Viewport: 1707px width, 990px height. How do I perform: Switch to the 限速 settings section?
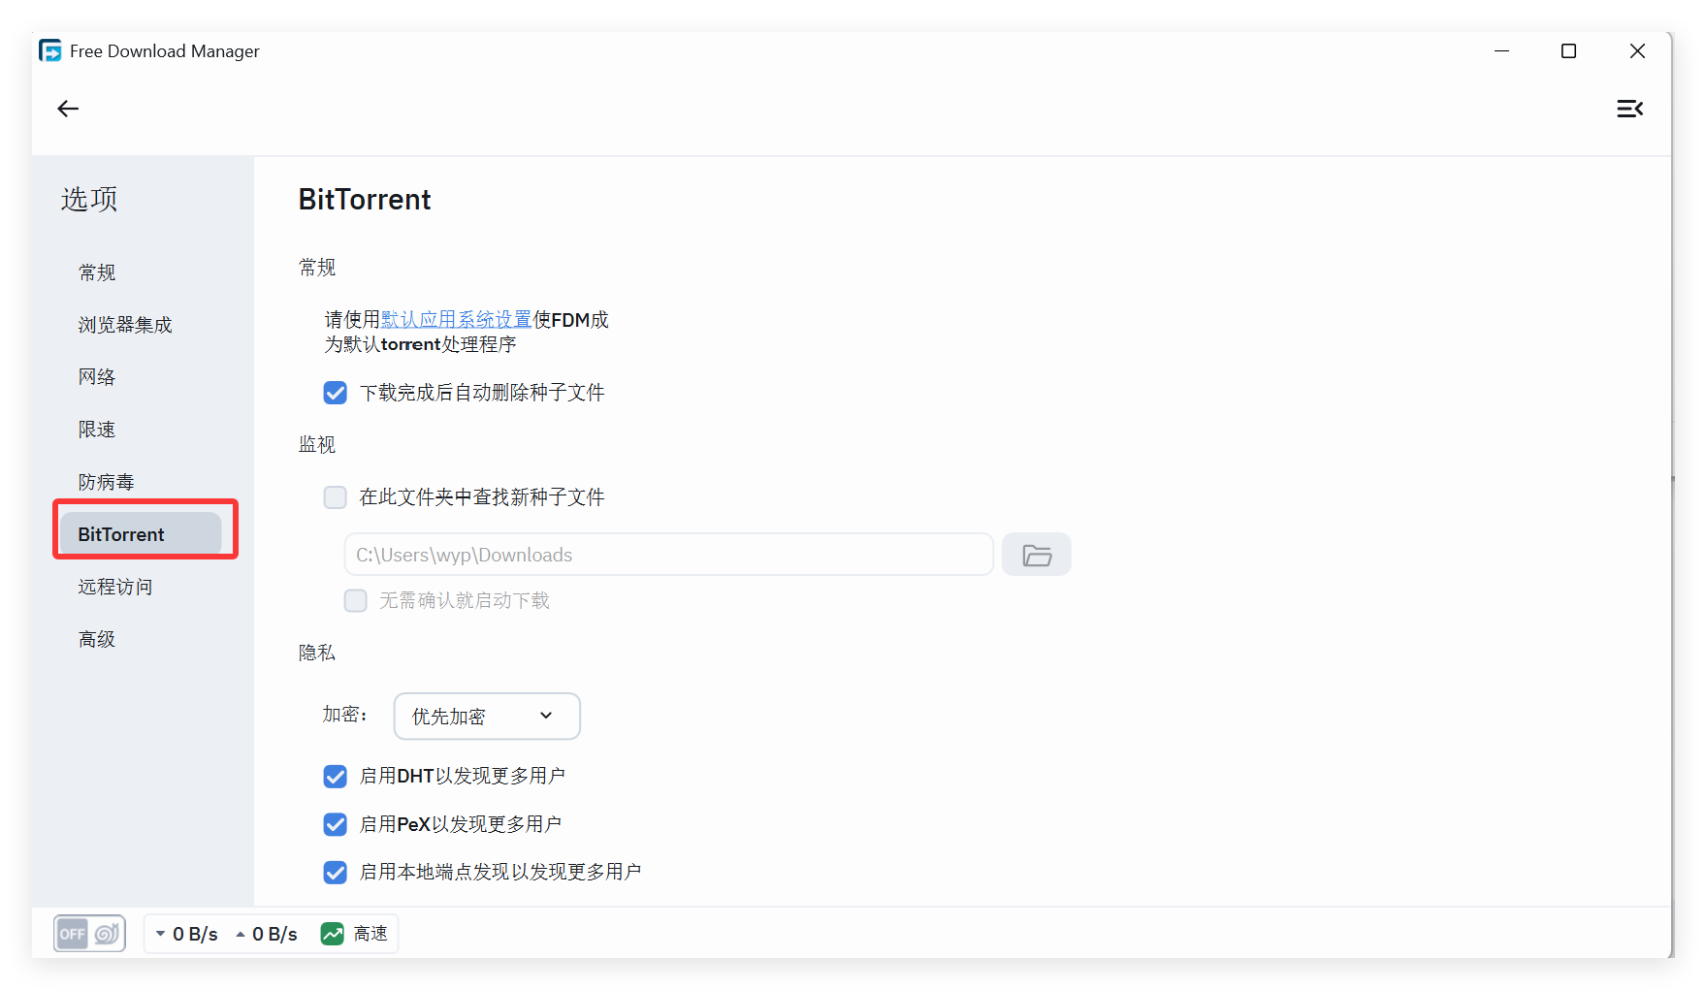97,430
